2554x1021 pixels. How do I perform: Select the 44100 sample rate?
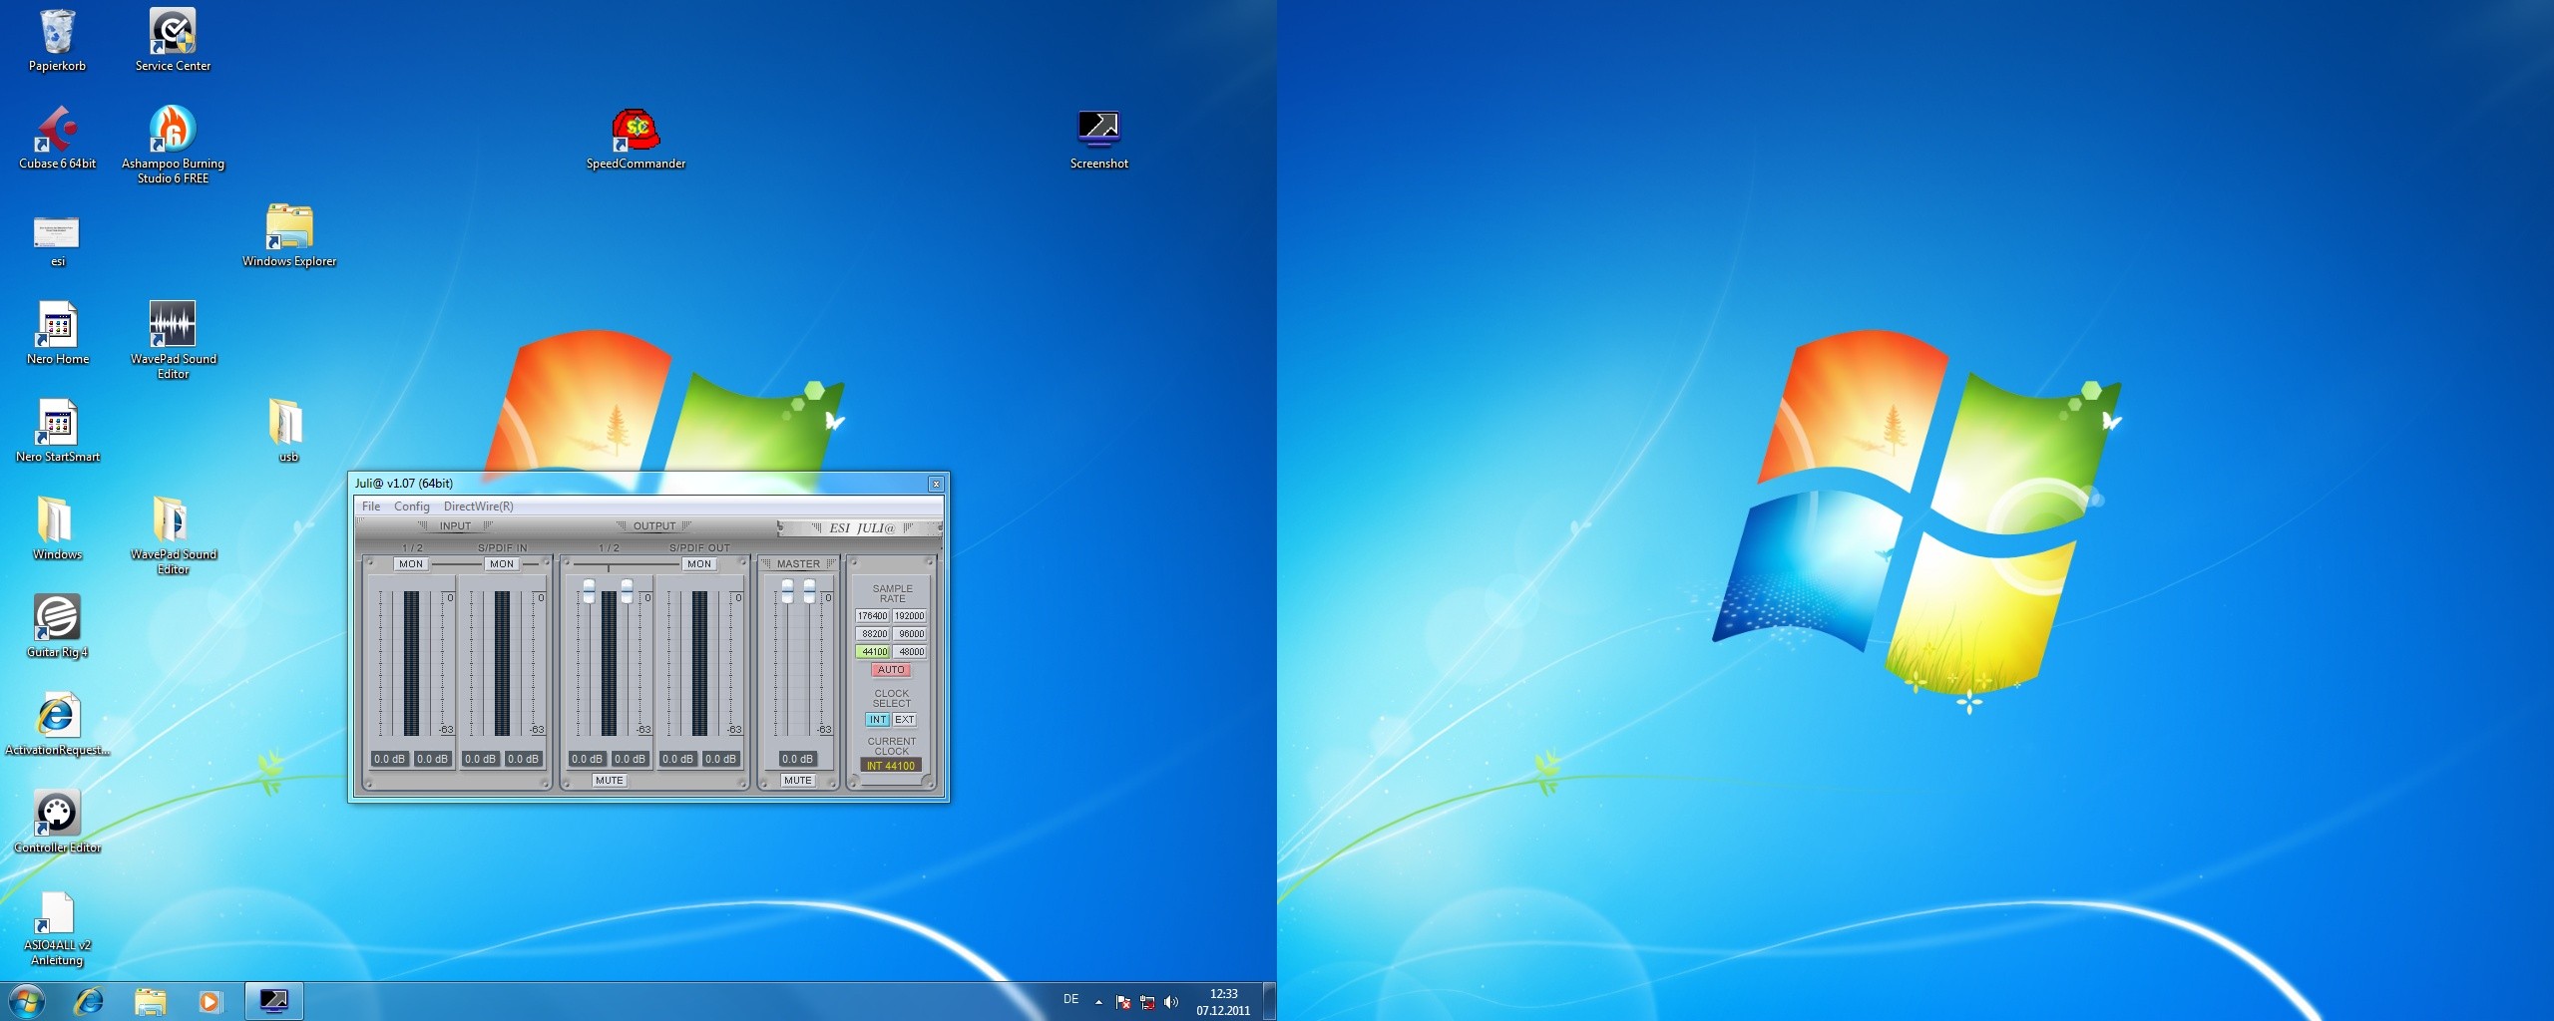874,652
